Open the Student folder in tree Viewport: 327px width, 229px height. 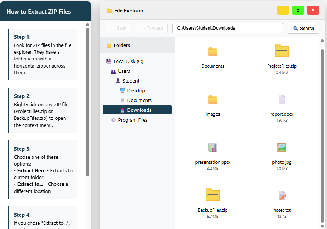click(x=130, y=81)
